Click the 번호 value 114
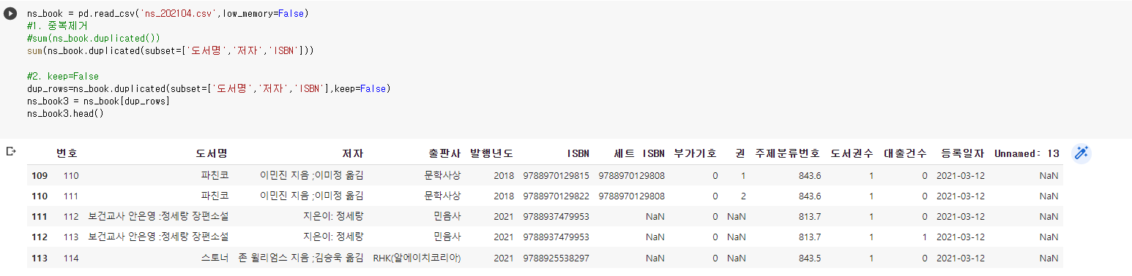Screen dimensions: 1132x276 click(71, 258)
